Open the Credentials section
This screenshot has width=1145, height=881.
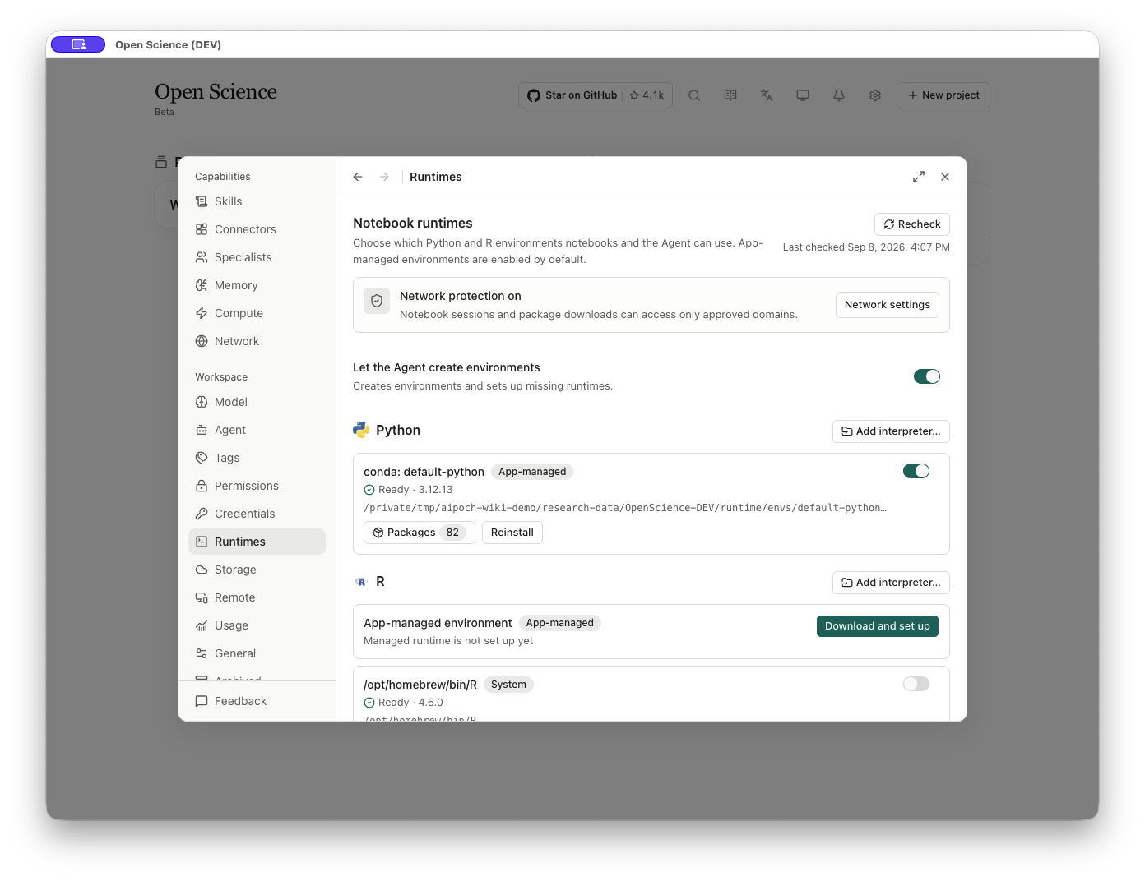[257, 514]
